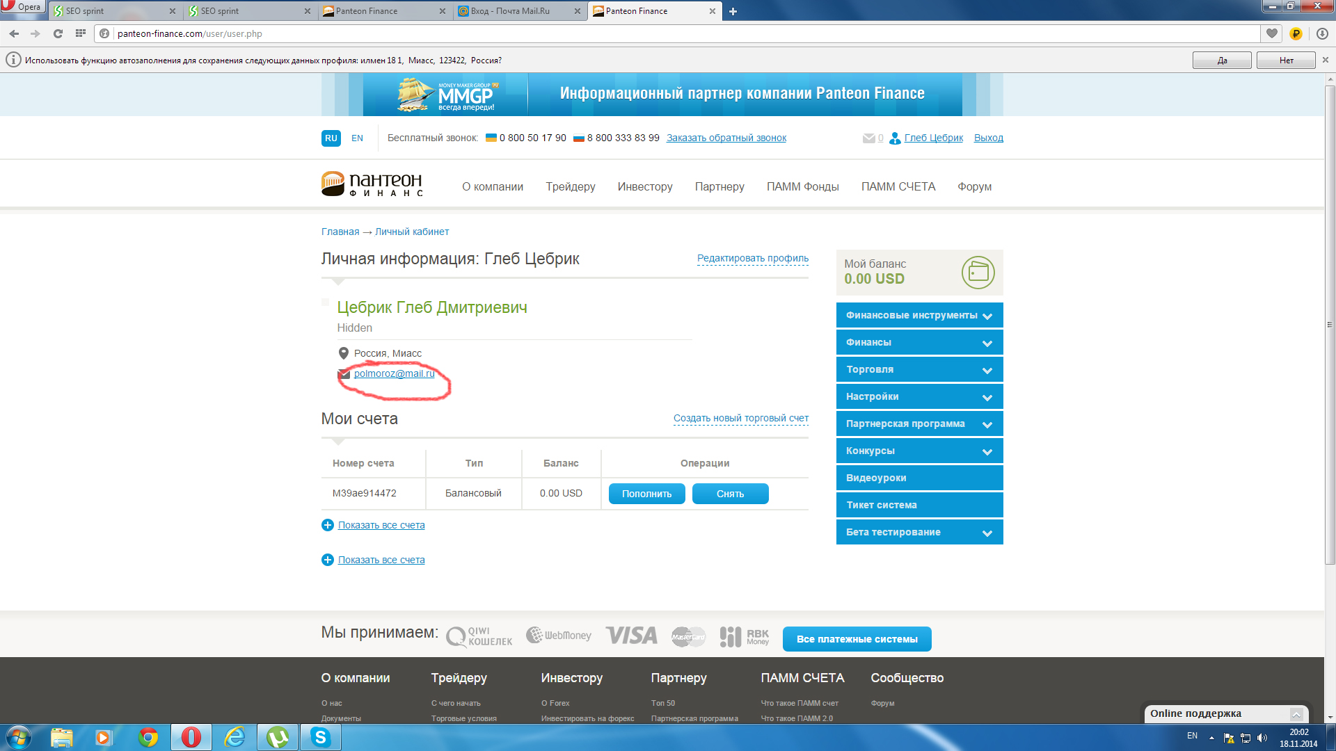Open ПАММ Фонды navigation item
The width and height of the screenshot is (1336, 751).
click(x=802, y=186)
